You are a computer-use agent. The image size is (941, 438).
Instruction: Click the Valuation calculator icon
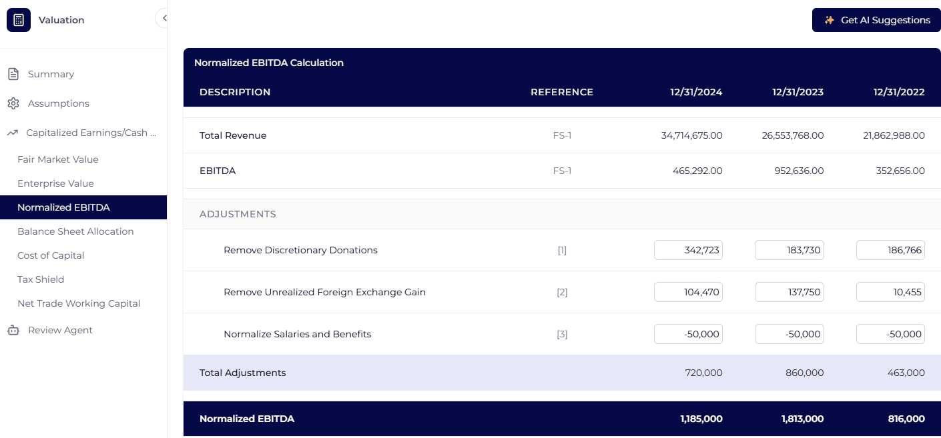point(18,19)
